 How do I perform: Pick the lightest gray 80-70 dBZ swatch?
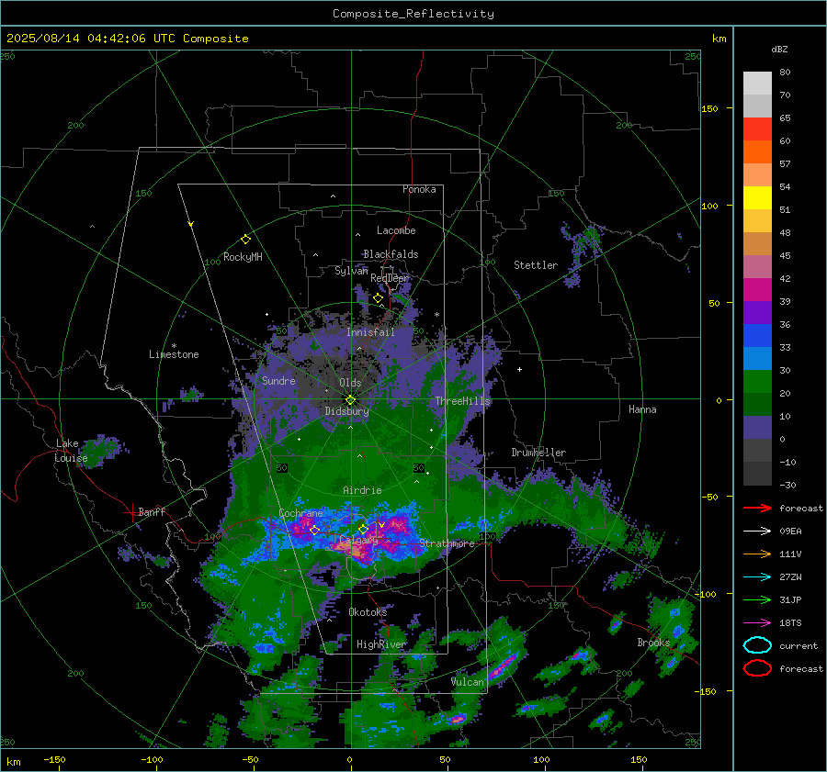757,84
